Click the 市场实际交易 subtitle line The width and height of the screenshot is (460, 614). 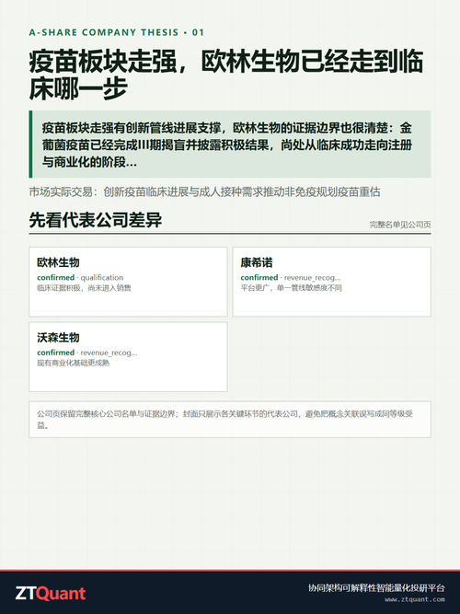(204, 191)
